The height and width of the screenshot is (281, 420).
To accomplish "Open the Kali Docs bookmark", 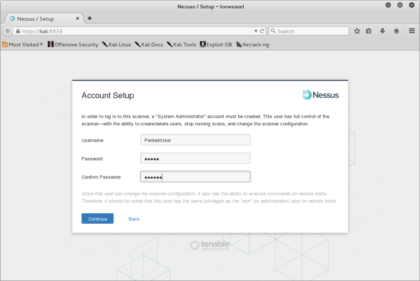I will pos(149,45).
